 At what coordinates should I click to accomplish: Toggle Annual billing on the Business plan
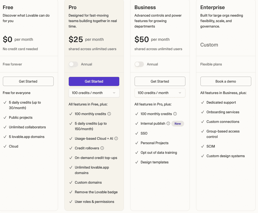139,64
